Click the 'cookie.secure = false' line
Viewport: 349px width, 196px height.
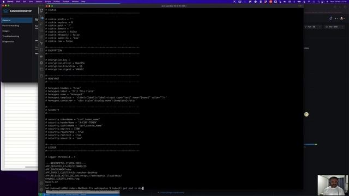click(x=61, y=32)
